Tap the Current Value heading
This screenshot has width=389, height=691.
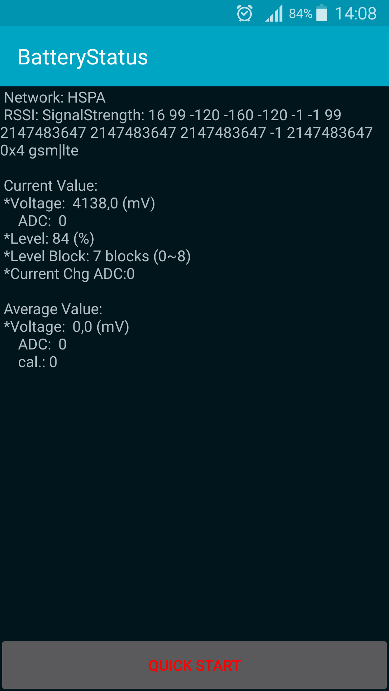[51, 186]
